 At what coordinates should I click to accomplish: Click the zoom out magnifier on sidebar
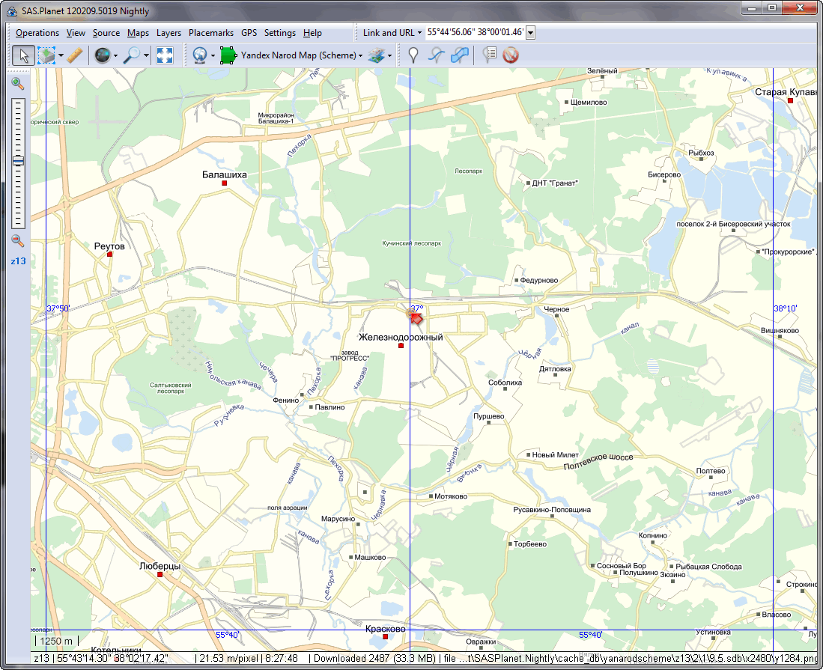pyautogui.click(x=18, y=241)
